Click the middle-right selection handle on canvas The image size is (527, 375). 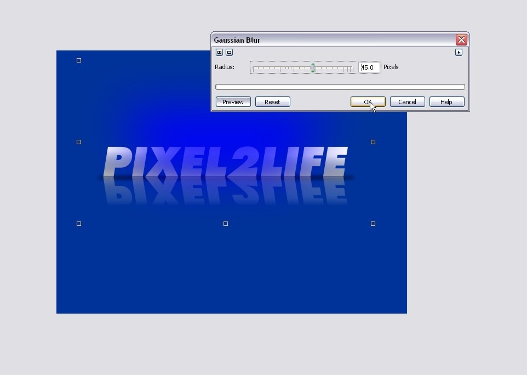373,142
